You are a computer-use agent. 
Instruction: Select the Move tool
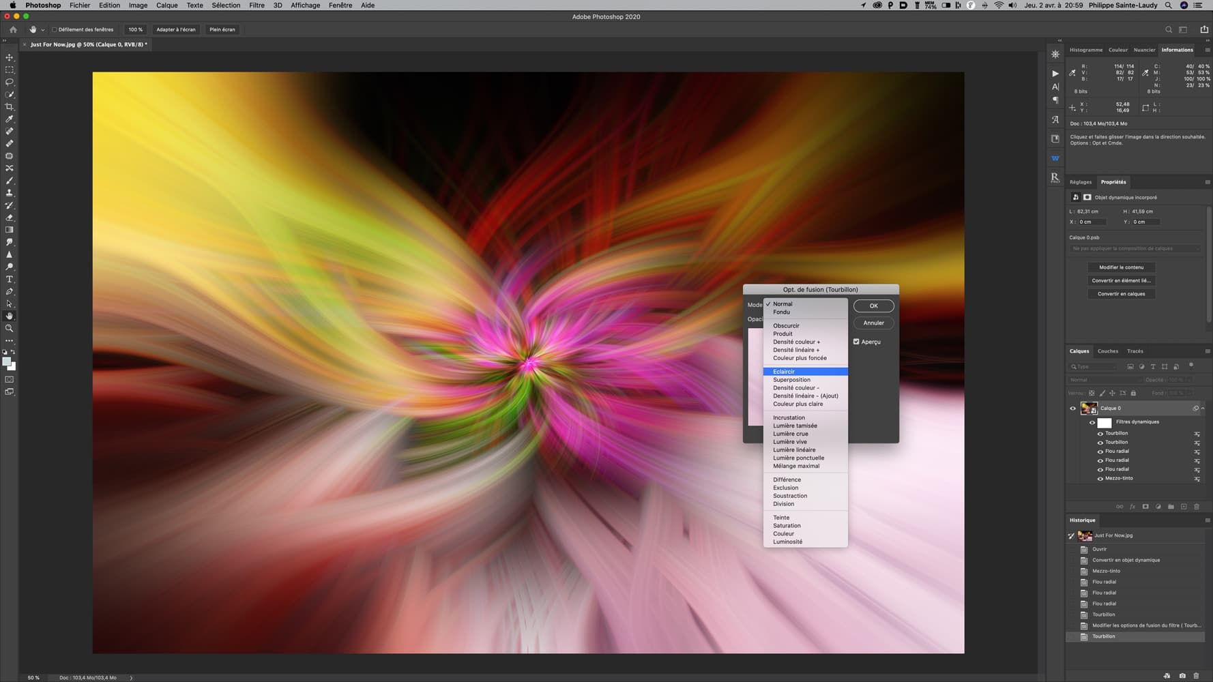10,57
